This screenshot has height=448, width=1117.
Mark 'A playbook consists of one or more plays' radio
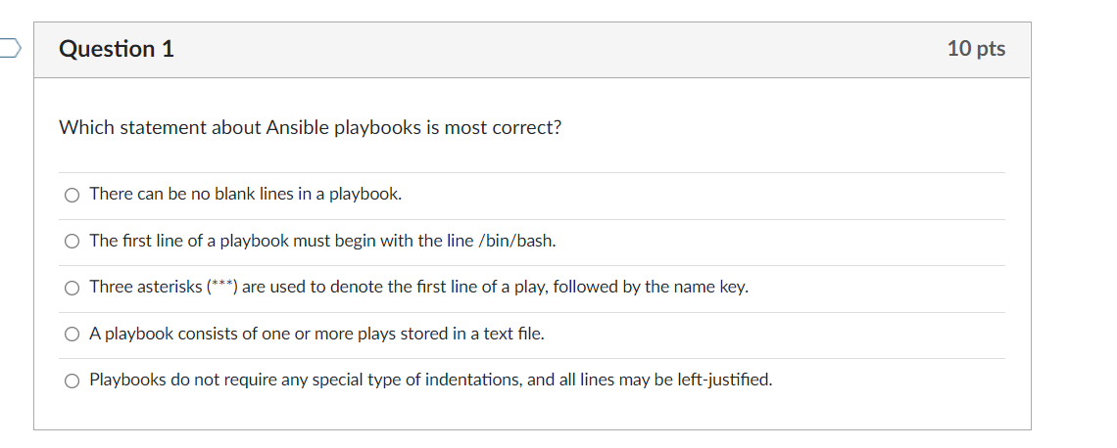[72, 335]
